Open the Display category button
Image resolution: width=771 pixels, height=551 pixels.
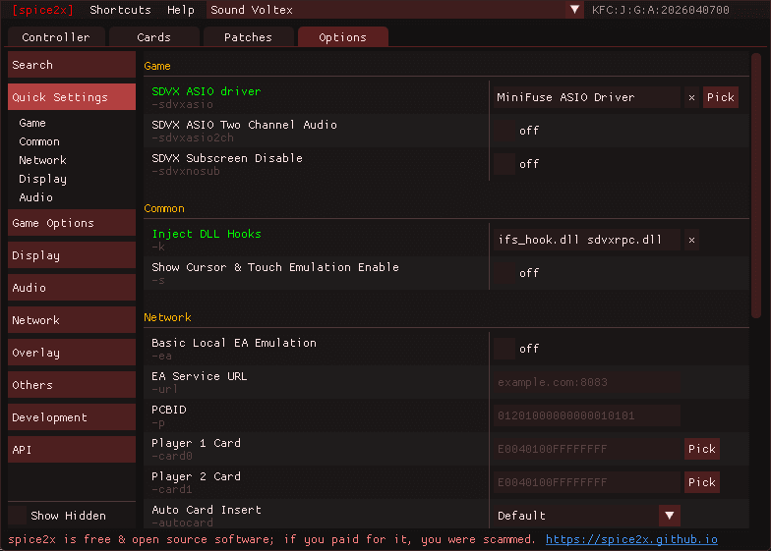[72, 255]
